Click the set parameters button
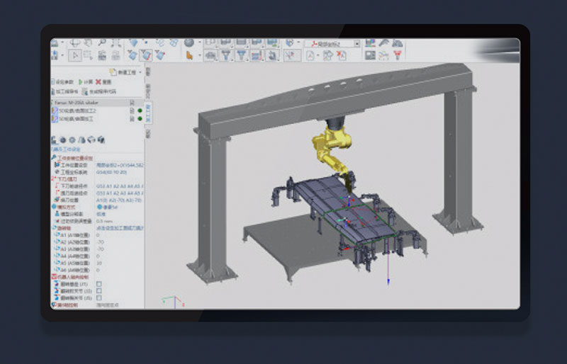This screenshot has height=364, width=567. 64,82
